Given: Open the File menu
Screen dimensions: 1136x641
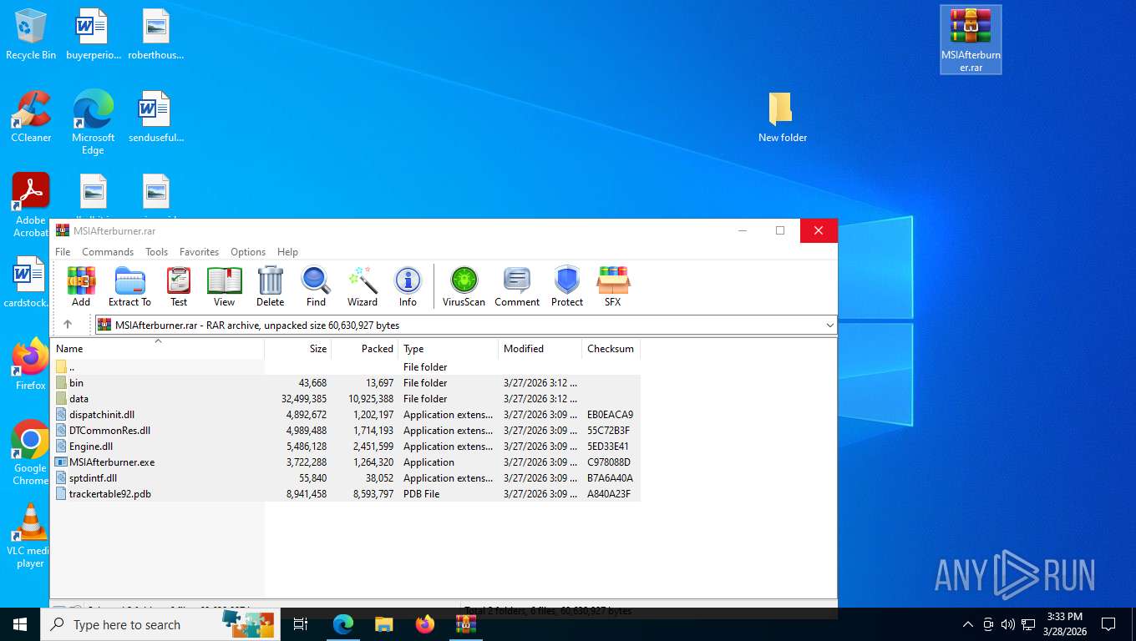Looking at the screenshot, I should click(63, 252).
